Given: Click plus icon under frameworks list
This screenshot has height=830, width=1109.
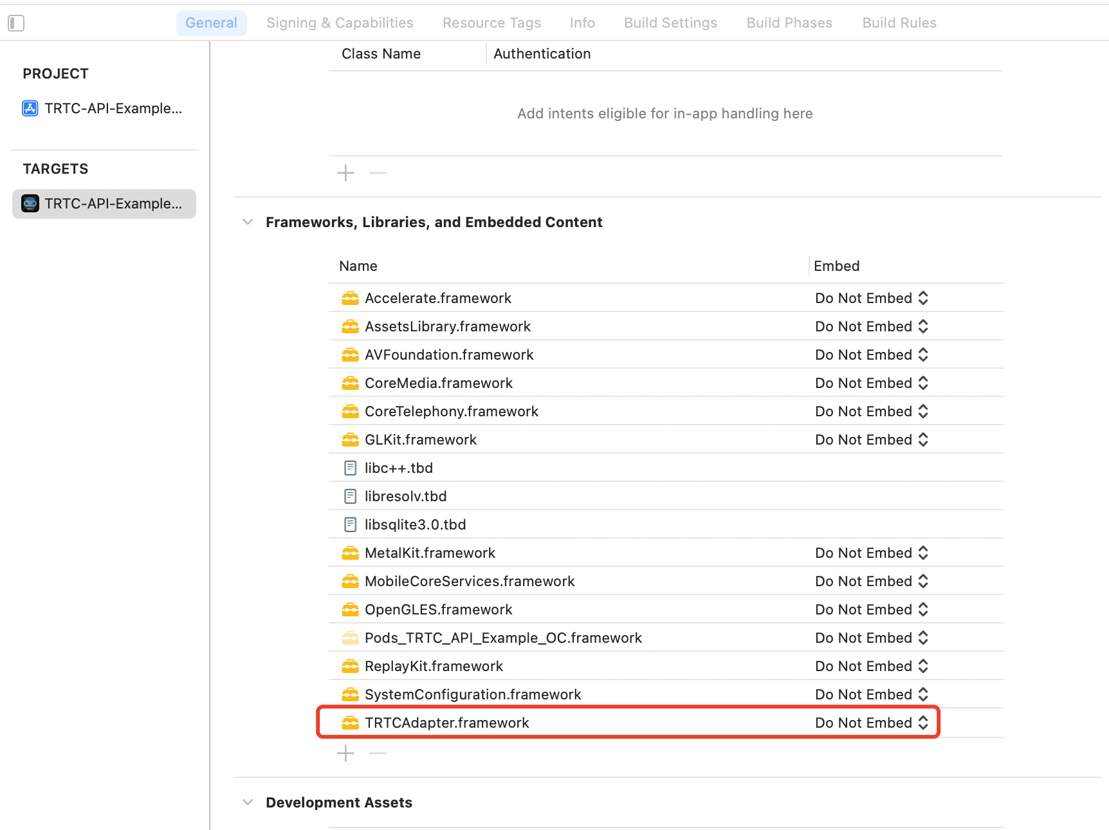Looking at the screenshot, I should click(345, 753).
